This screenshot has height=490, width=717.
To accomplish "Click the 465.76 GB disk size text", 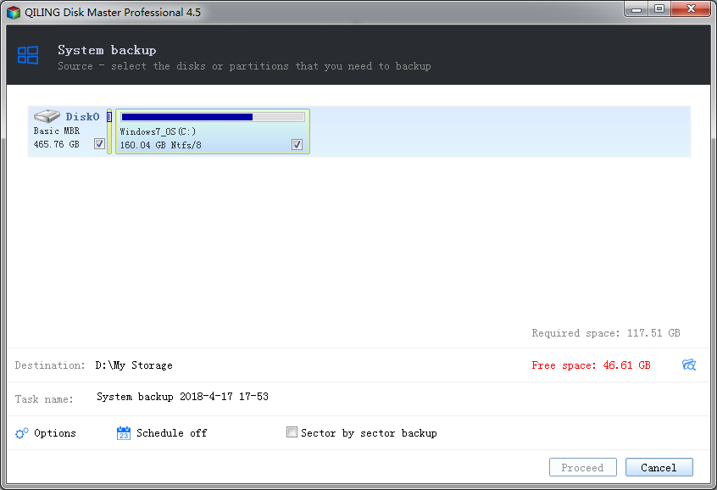I will (x=56, y=145).
